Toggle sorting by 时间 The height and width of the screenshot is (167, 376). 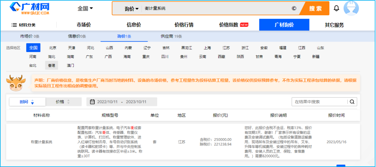(27, 102)
